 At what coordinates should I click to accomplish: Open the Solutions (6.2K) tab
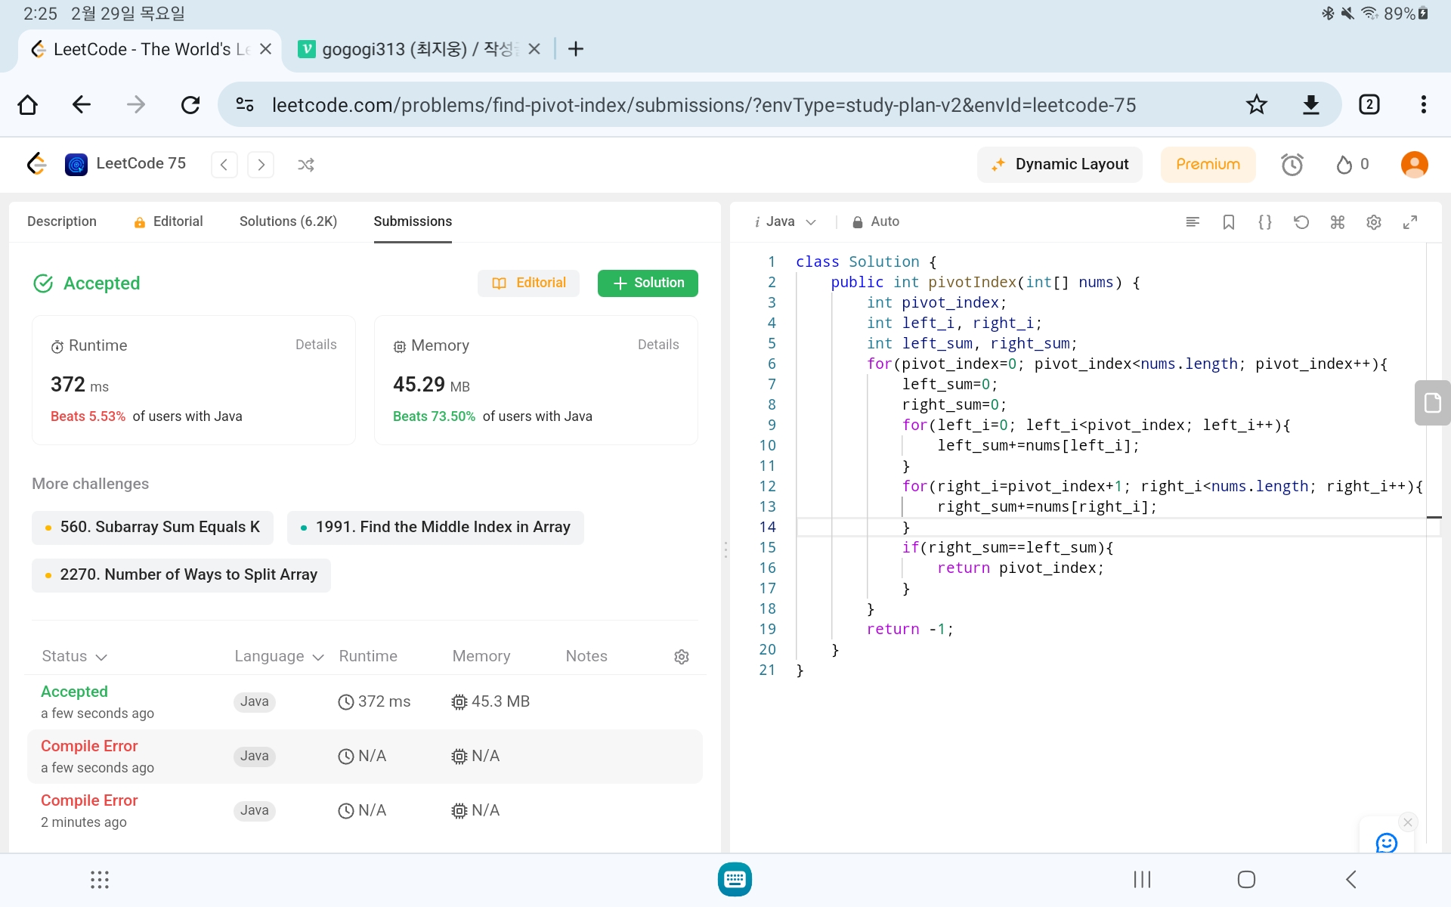288,221
